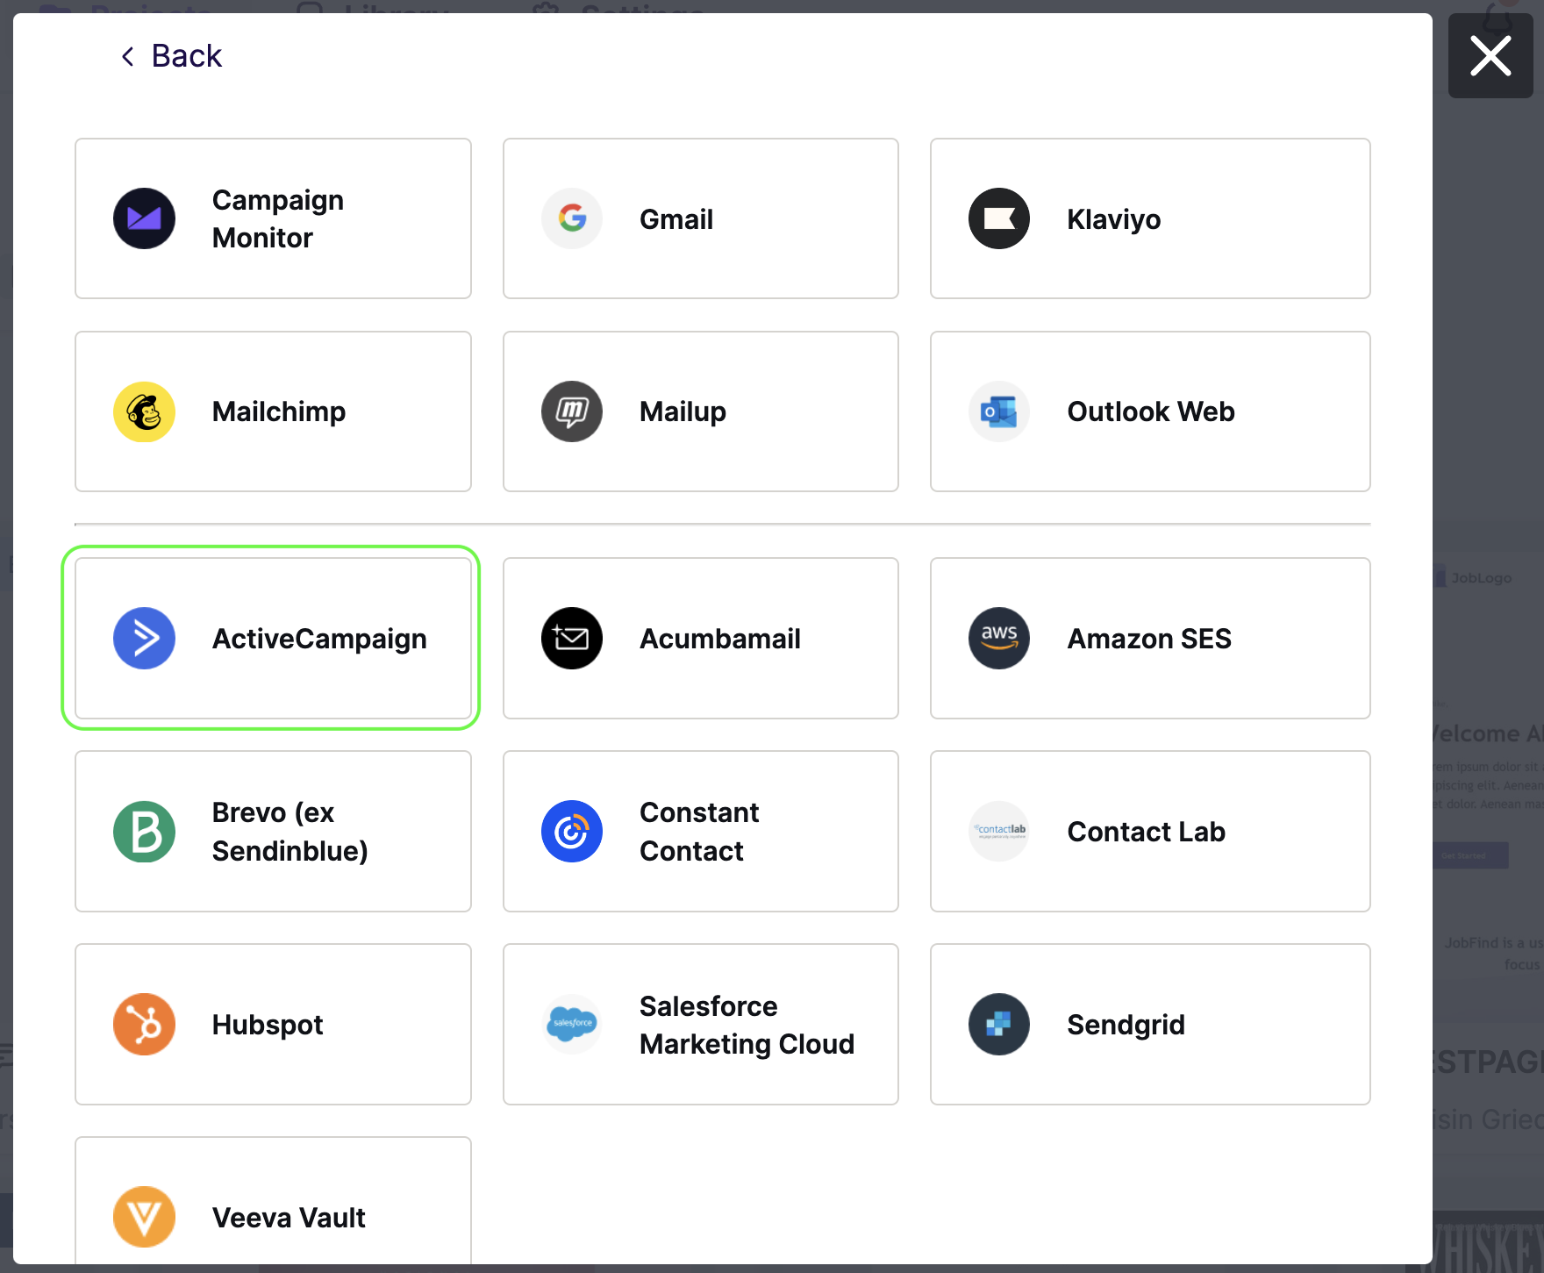Select the Mailchimp label text

(279, 411)
